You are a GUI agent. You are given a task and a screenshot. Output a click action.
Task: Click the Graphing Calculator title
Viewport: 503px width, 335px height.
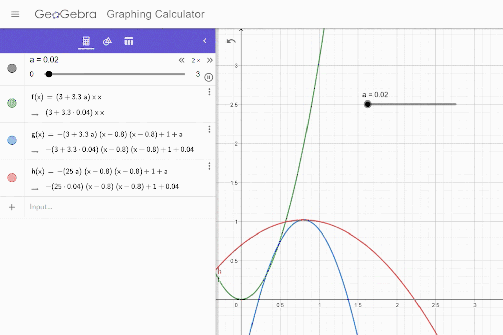click(156, 14)
